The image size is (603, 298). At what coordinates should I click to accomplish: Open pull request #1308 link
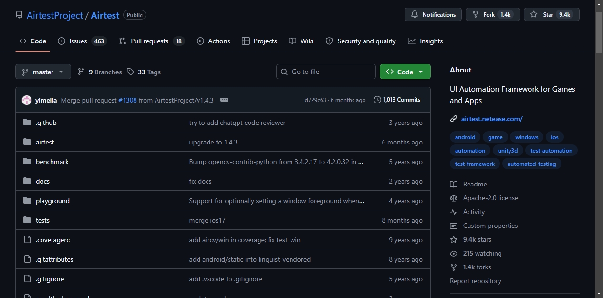pyautogui.click(x=127, y=100)
